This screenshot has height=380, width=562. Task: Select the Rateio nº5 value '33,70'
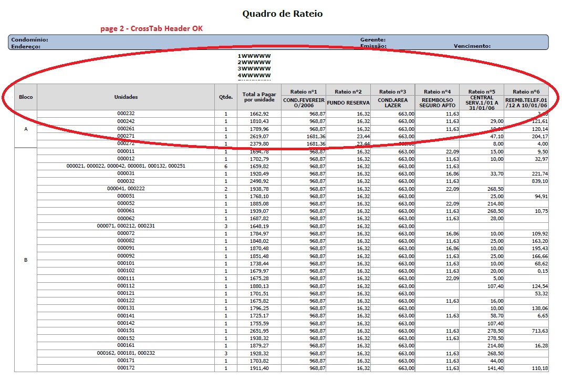click(x=482, y=173)
